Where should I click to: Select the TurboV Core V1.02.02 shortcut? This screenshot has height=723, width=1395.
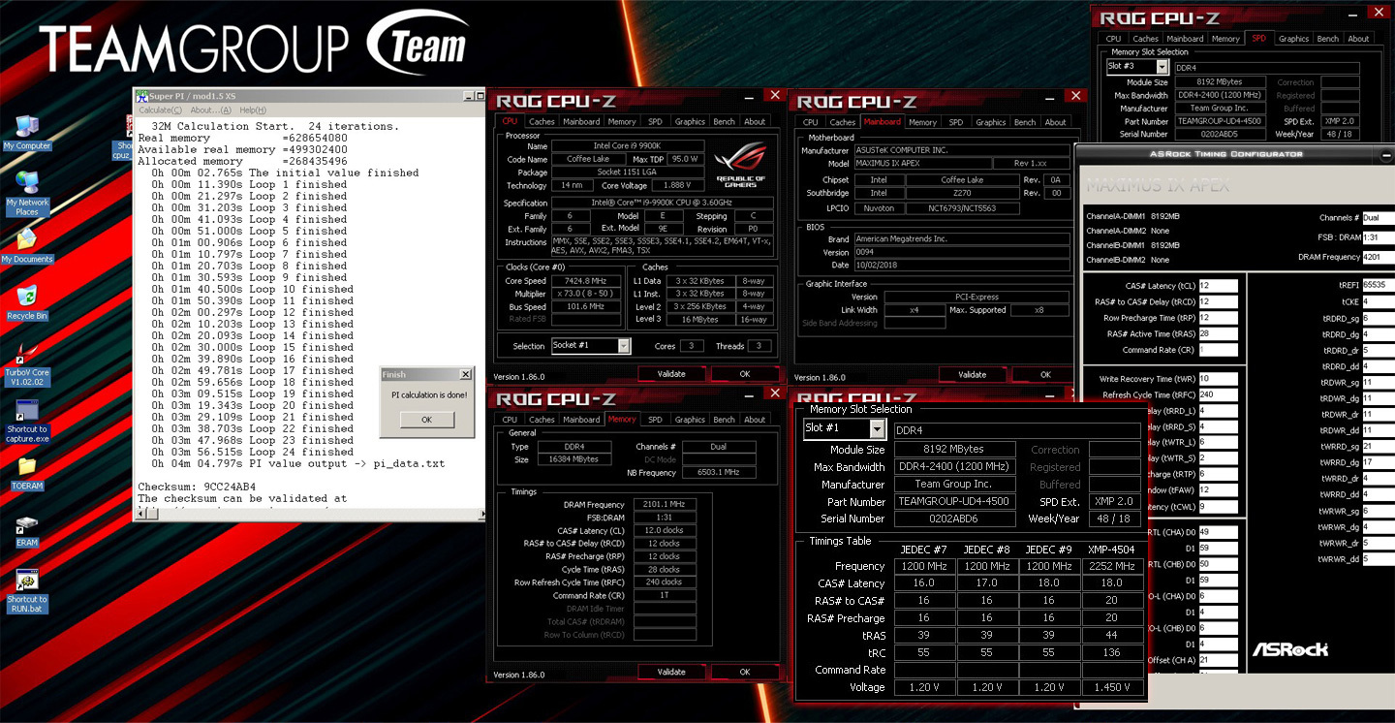(x=27, y=364)
